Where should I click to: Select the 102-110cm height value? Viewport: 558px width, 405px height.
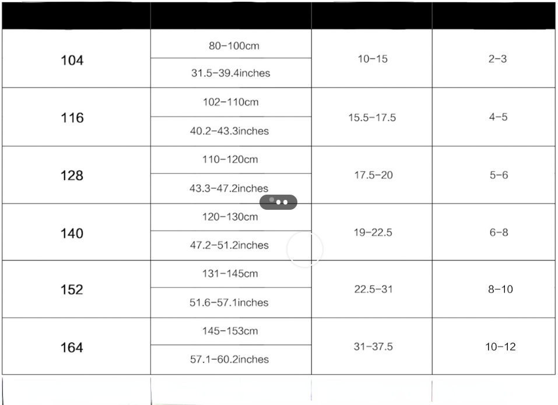tap(231, 102)
